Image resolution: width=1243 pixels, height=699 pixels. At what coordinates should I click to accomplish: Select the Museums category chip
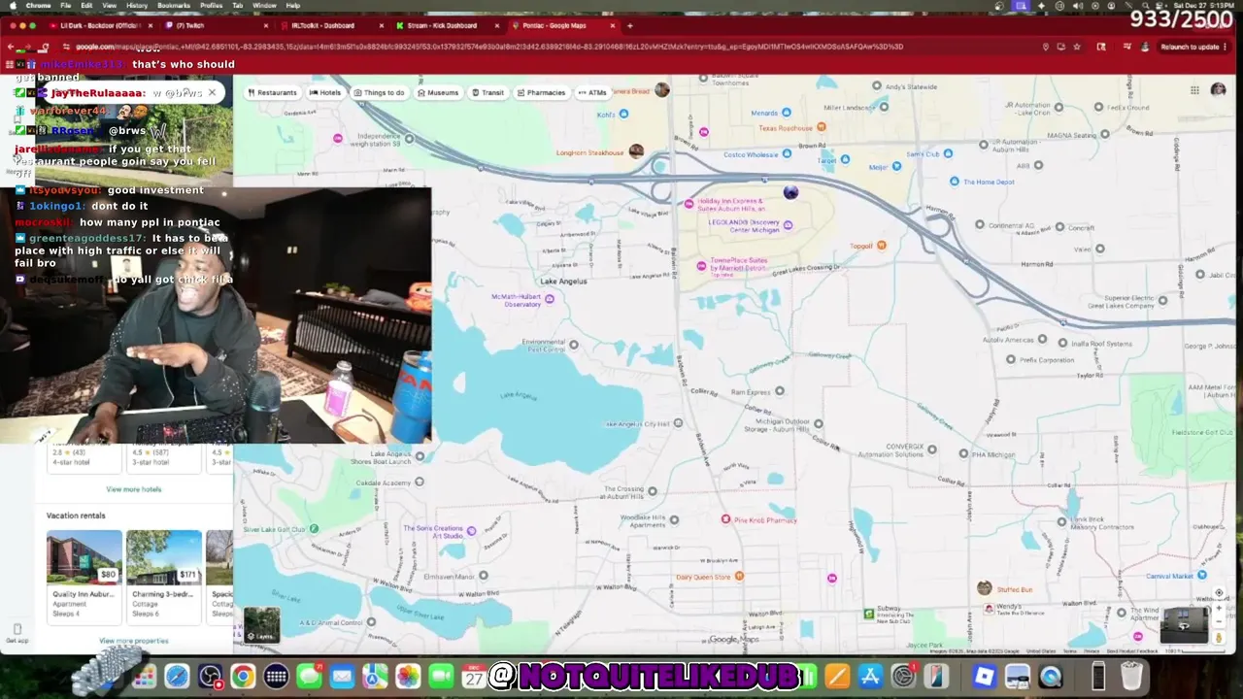[x=437, y=92]
